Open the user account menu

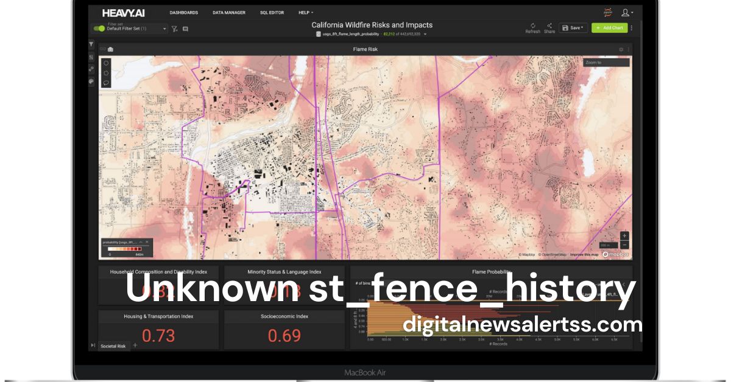pyautogui.click(x=627, y=12)
